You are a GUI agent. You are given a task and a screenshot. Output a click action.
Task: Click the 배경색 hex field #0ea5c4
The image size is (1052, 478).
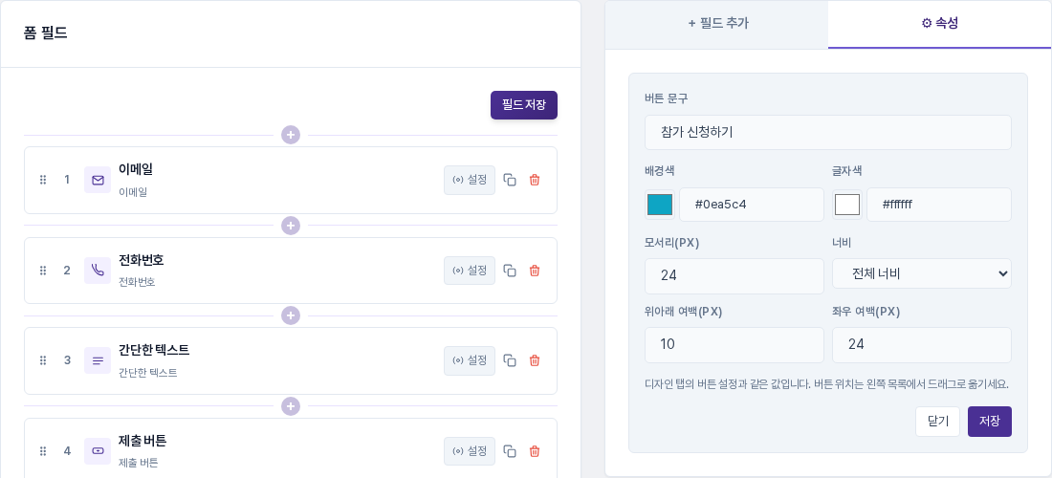pyautogui.click(x=752, y=205)
